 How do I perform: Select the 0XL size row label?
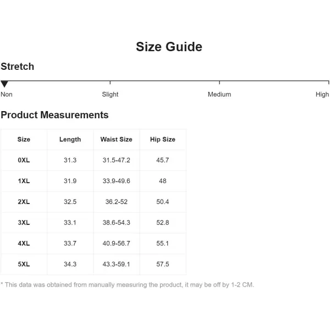(24, 160)
